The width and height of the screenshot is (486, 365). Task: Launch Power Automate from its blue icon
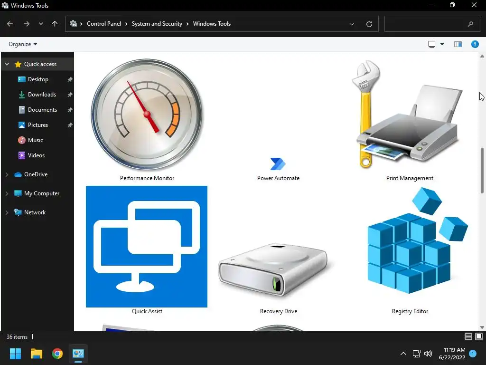(278, 164)
